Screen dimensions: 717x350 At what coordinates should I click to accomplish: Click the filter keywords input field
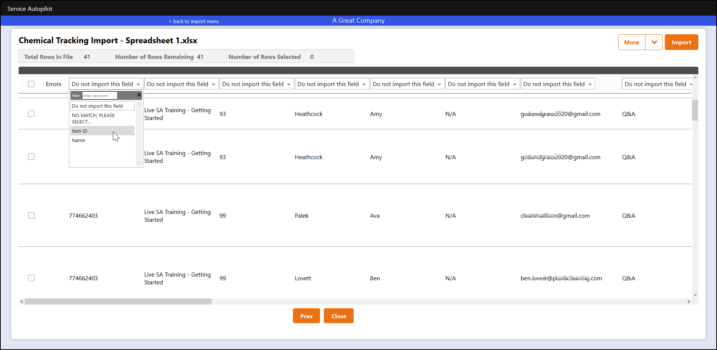99,95
